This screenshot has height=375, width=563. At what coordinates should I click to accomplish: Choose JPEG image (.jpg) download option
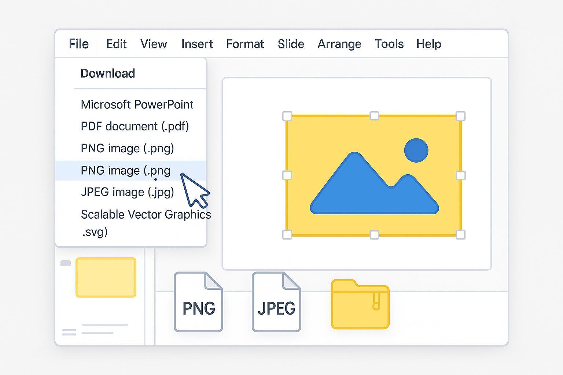[x=127, y=192]
